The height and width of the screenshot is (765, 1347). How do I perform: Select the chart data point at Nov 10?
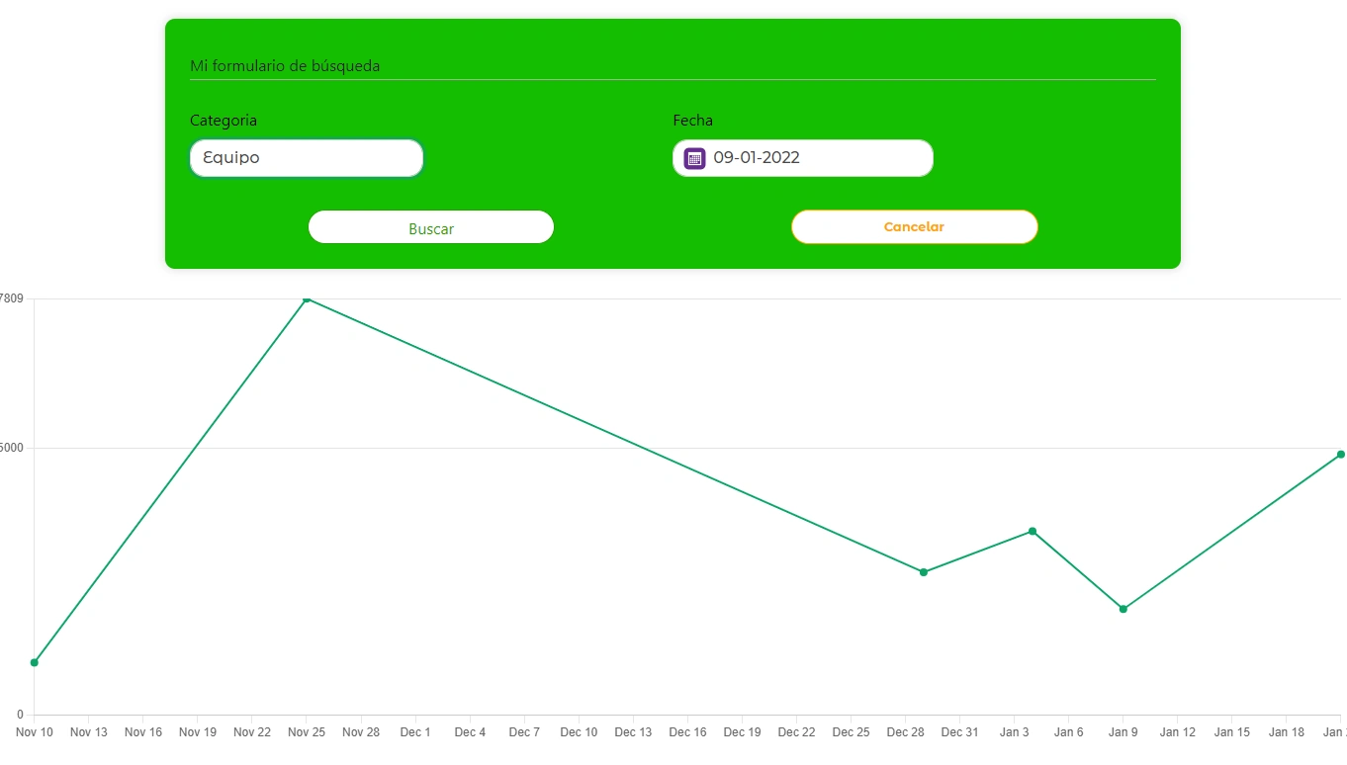click(x=35, y=662)
